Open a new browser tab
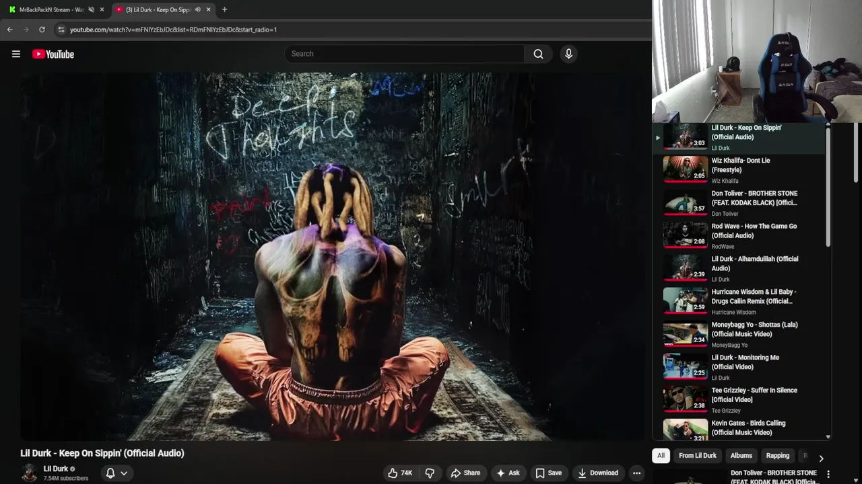This screenshot has width=862, height=484. [224, 9]
